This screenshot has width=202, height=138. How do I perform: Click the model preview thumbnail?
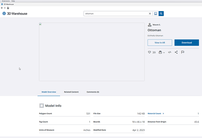click(x=92, y=52)
